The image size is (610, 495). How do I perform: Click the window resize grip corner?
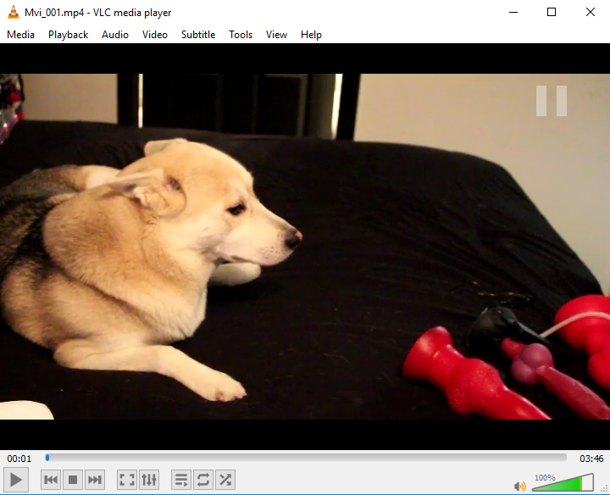605,490
